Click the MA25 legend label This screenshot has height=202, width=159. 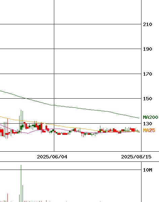pos(149,130)
